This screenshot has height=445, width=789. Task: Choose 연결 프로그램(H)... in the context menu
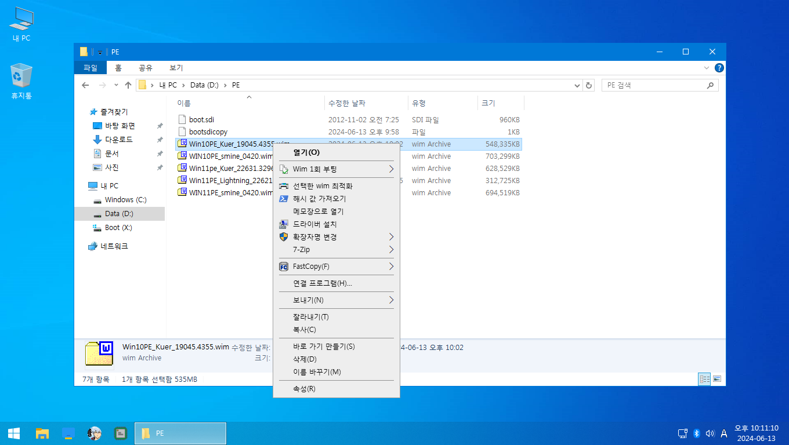[336, 283]
